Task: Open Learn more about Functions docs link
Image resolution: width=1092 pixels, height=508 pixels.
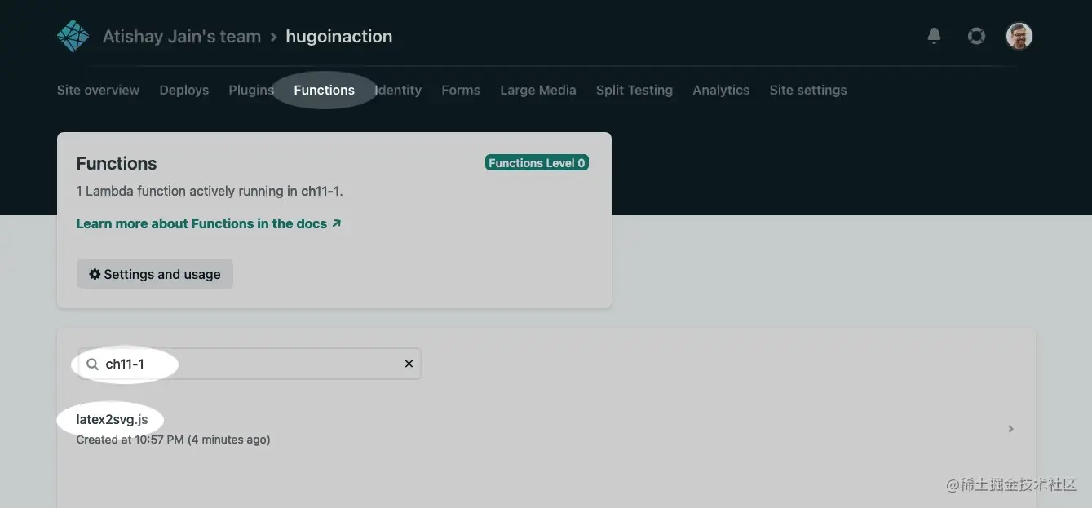Action: tap(209, 223)
